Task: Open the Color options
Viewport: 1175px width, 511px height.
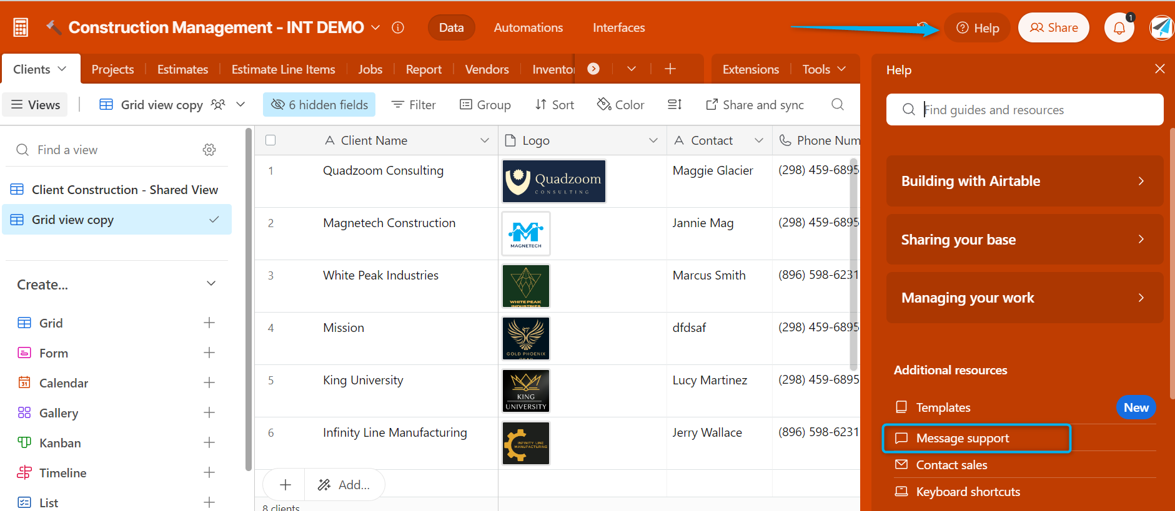Action: click(620, 105)
